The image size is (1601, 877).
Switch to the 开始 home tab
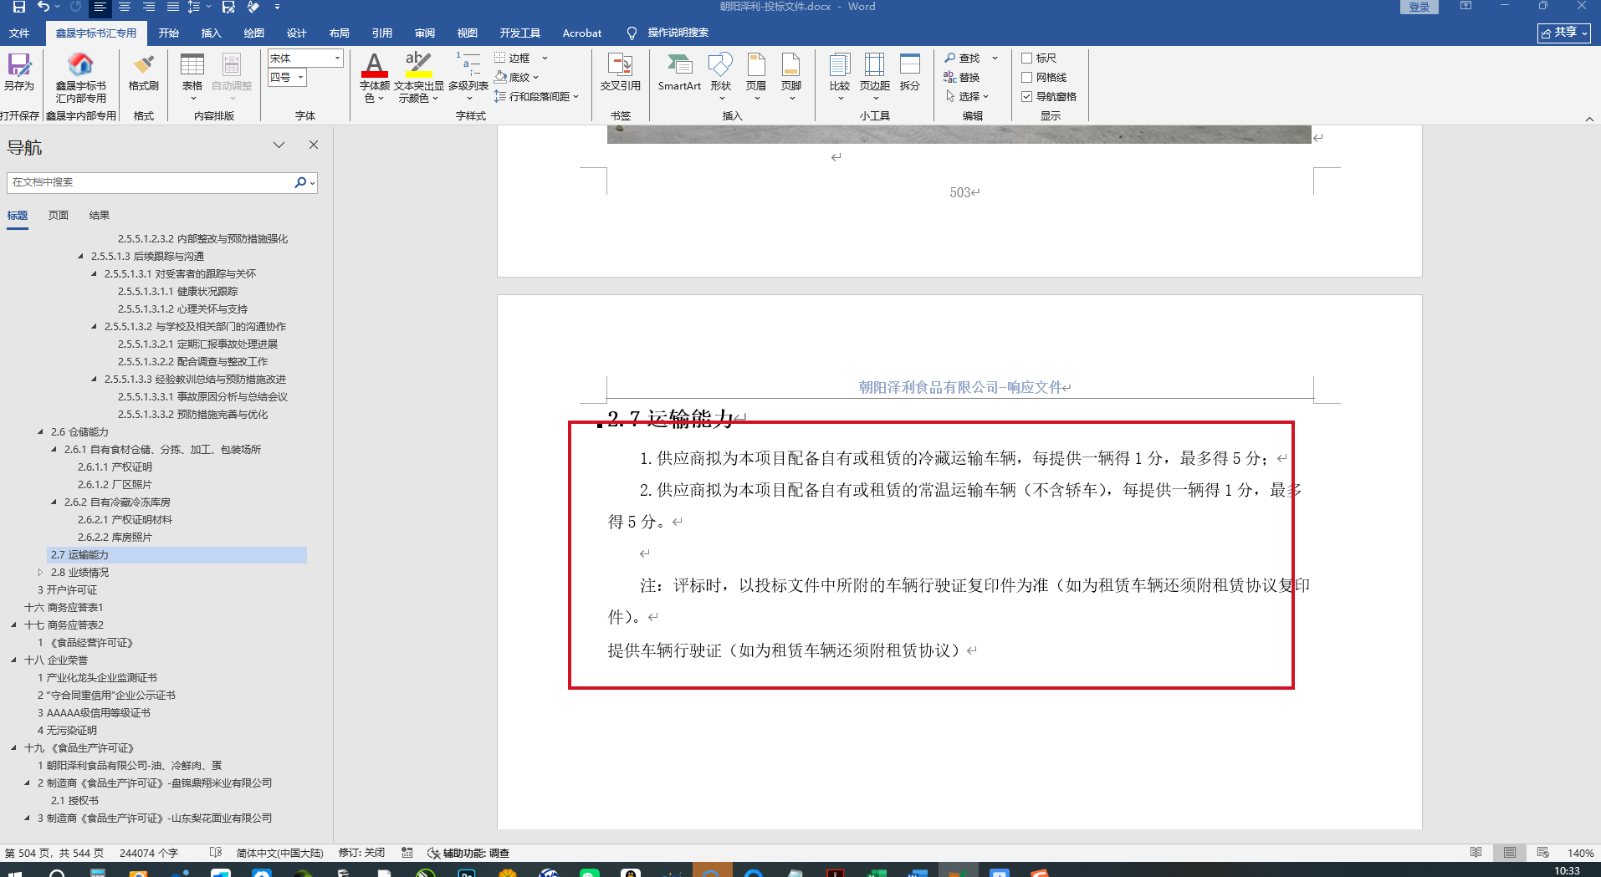(x=169, y=33)
